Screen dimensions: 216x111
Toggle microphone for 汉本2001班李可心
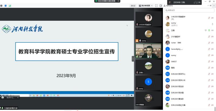[x=209, y=74]
